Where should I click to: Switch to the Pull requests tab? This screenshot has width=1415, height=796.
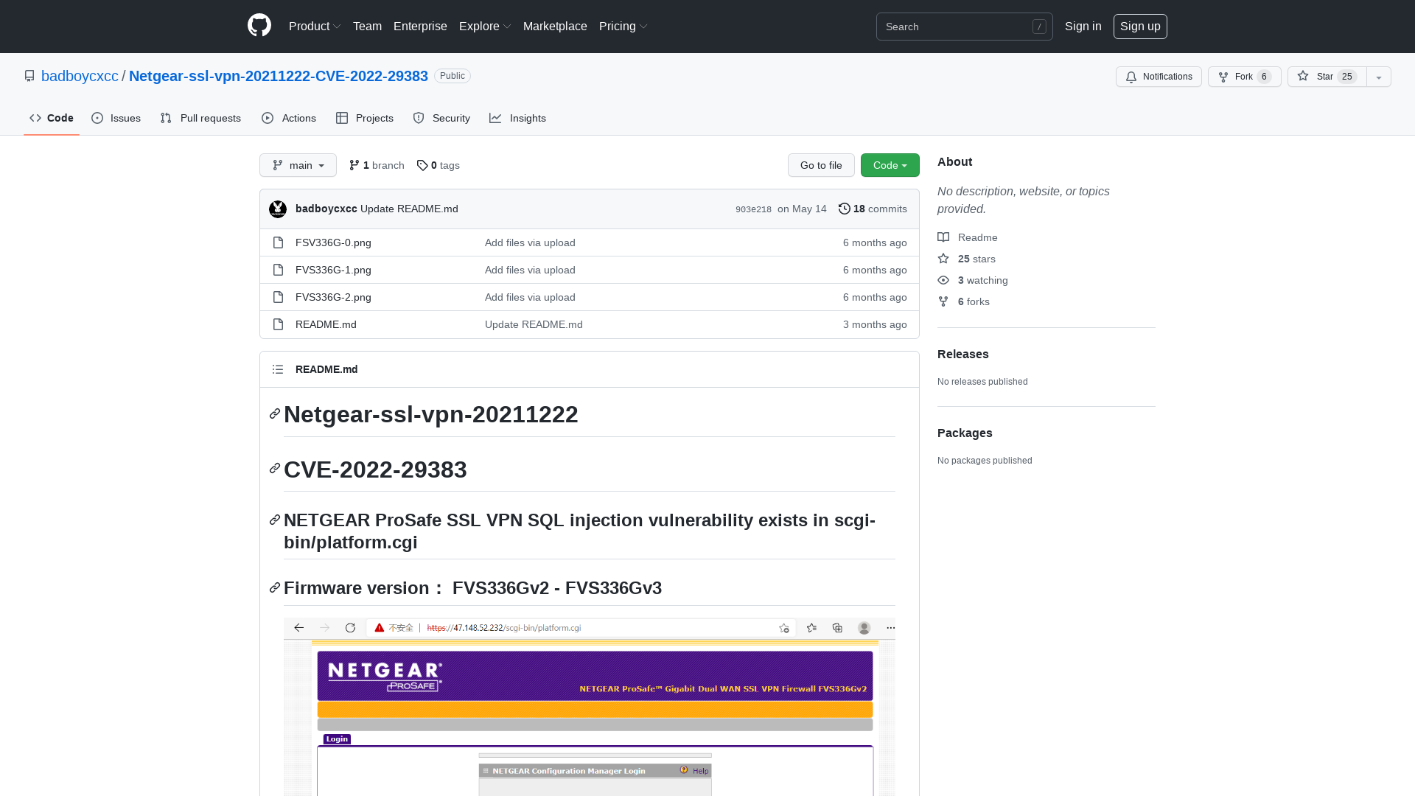tap(200, 118)
